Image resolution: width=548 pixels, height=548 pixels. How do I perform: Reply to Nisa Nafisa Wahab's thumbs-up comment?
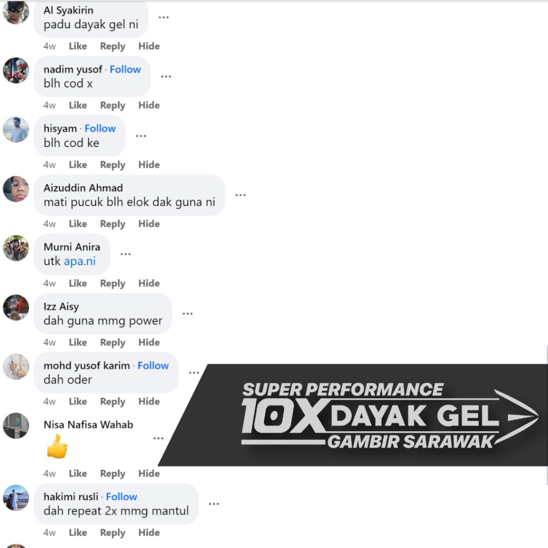point(112,474)
